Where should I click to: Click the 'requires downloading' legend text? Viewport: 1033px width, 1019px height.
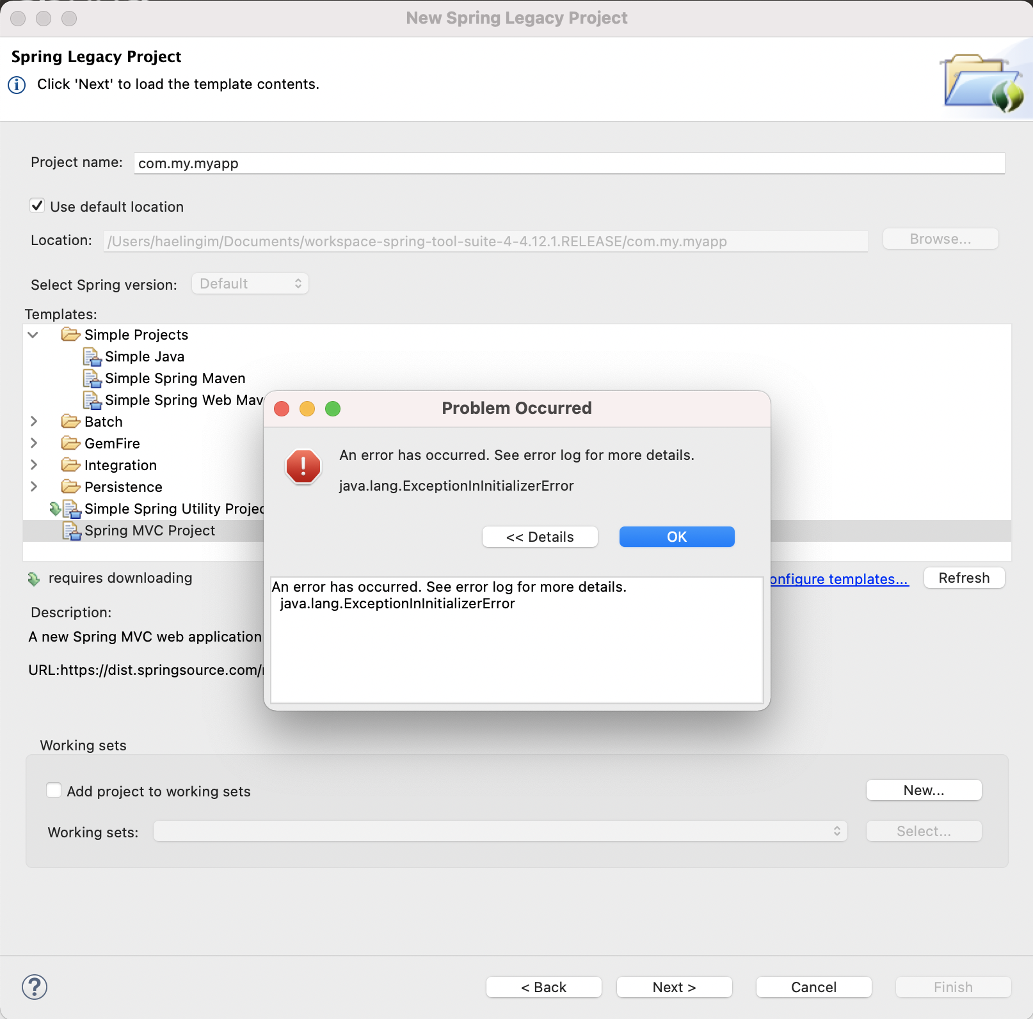pos(120,578)
